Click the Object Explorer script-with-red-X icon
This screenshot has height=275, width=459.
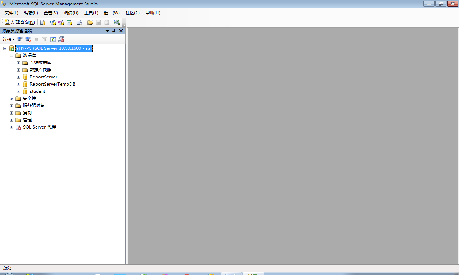[61, 39]
